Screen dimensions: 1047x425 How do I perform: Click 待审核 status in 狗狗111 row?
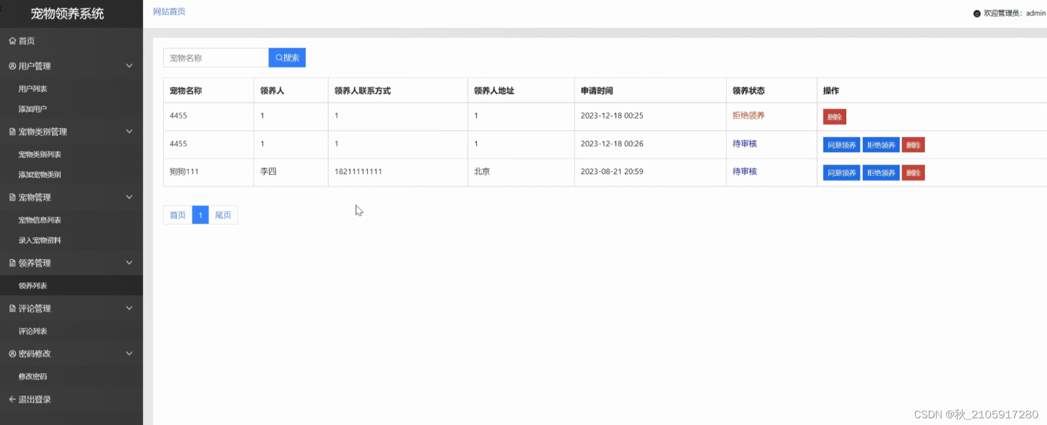(744, 172)
